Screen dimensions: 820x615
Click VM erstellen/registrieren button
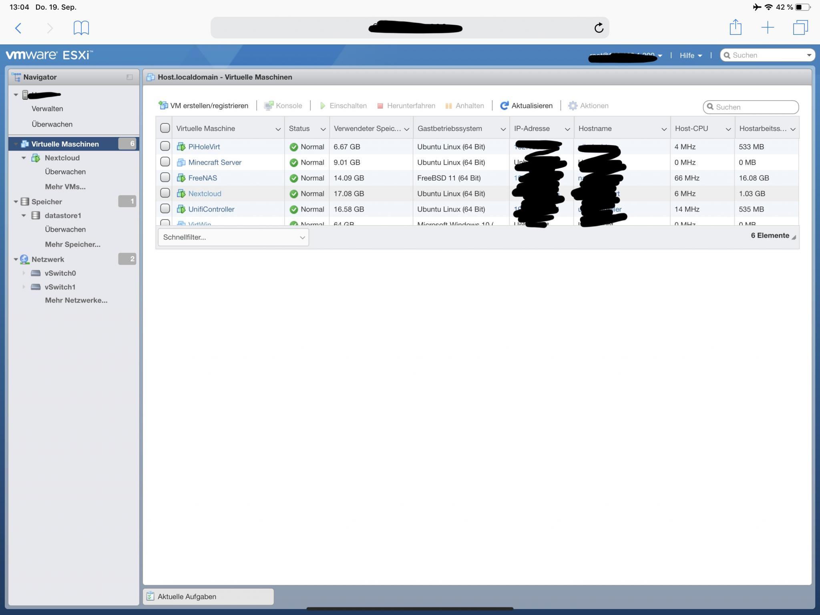(203, 105)
